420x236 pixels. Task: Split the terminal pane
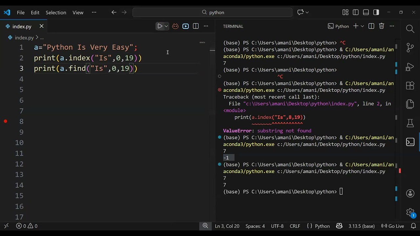[371, 26]
